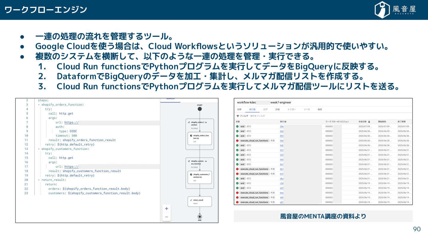Click the slide page number 90

[417, 229]
